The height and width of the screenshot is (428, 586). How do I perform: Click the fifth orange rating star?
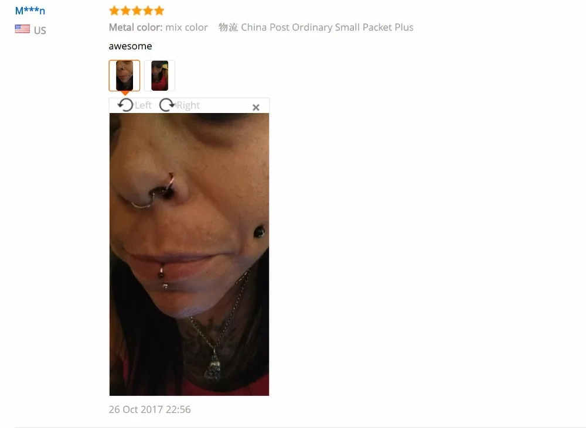click(159, 11)
